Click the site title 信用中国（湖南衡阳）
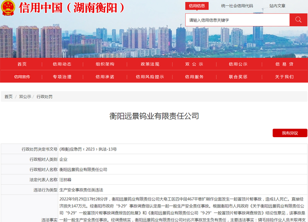Image resolution: width=308 pixels, height=222 pixels. pyautogui.click(x=72, y=8)
